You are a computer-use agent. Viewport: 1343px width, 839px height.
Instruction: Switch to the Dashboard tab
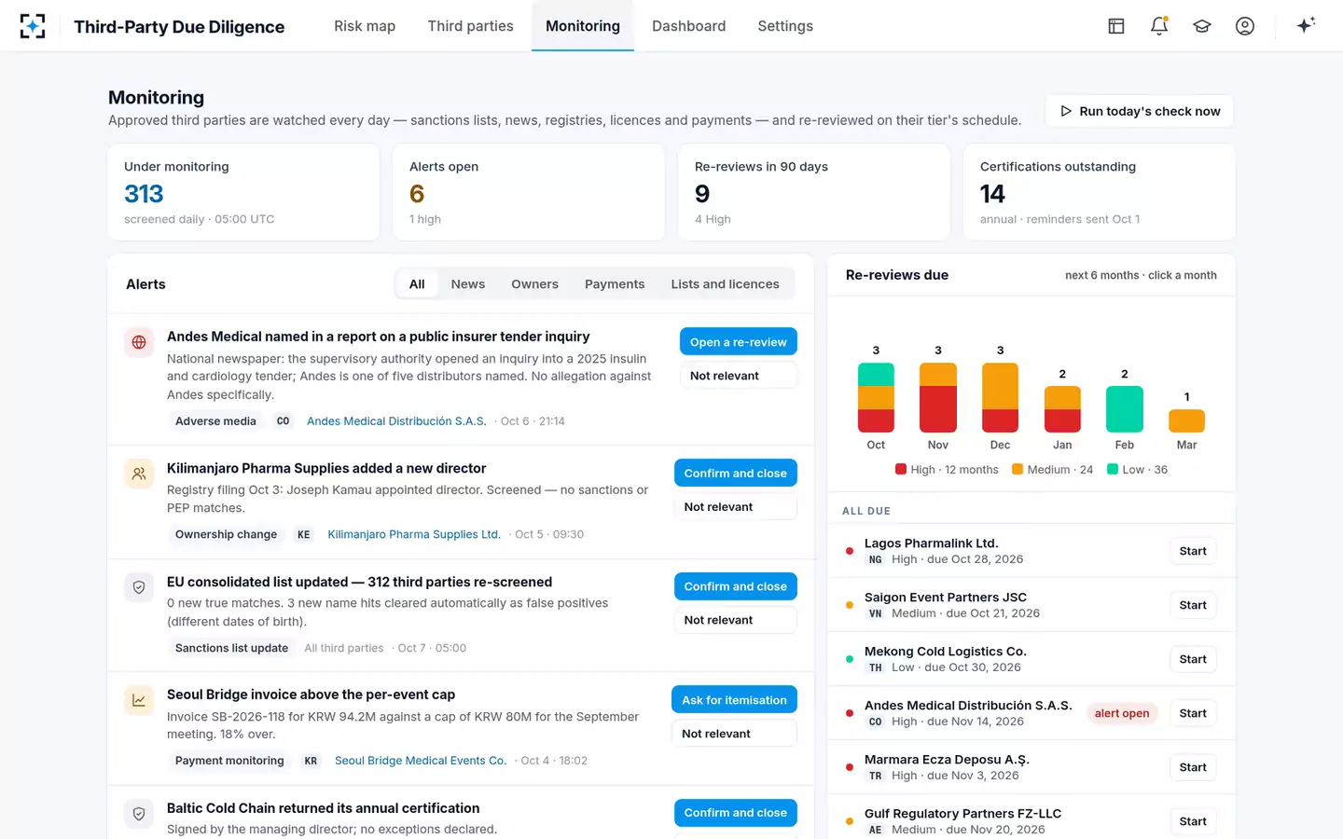pos(688,26)
